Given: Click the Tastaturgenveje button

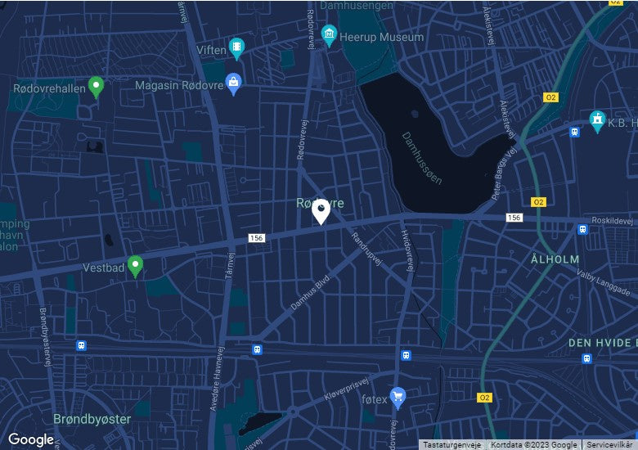Looking at the screenshot, I should coord(452,445).
